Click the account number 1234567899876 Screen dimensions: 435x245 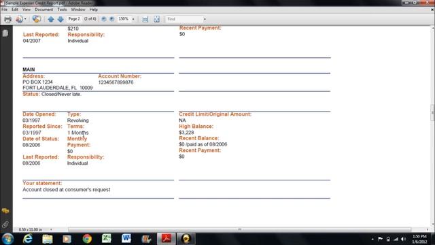point(116,82)
